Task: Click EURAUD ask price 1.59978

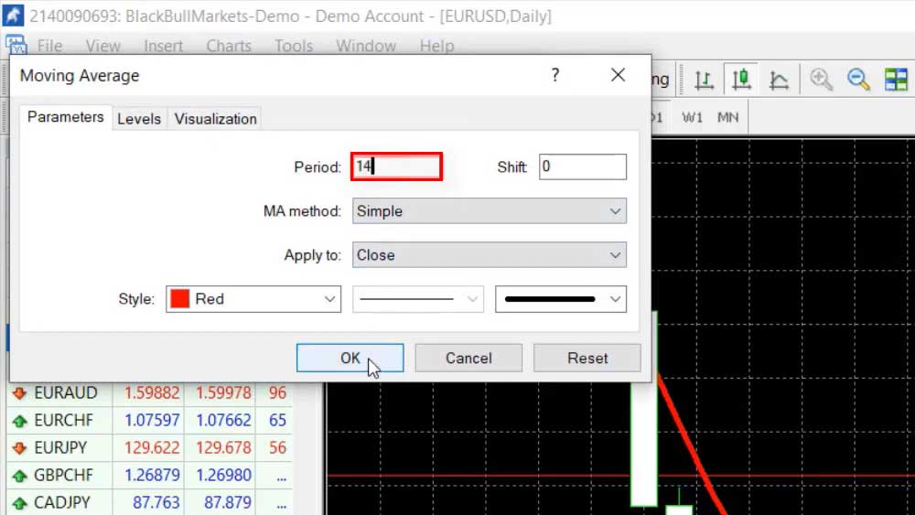Action: (x=223, y=393)
